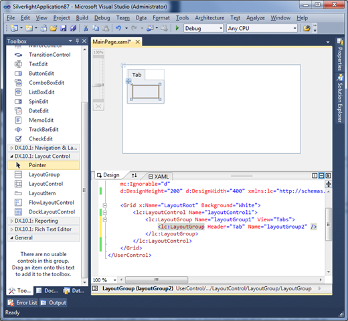Collapse the DX.10.1: Layout Control group
Screen dimensions: 348x321
(x=11, y=156)
